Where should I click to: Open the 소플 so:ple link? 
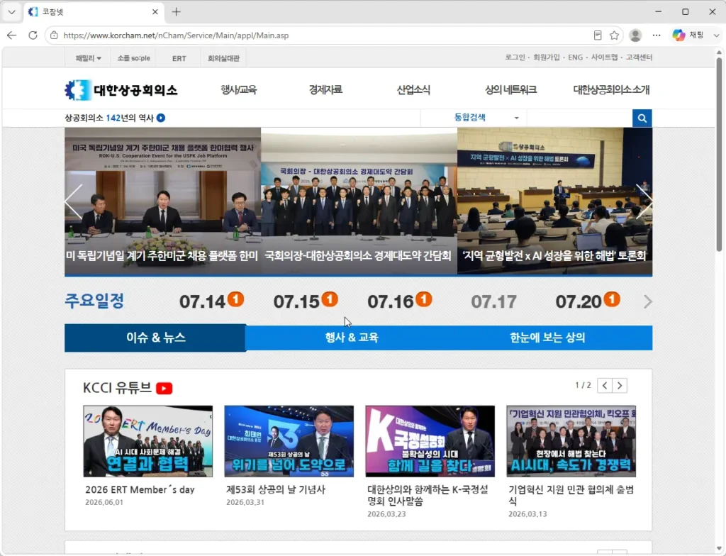pos(134,58)
